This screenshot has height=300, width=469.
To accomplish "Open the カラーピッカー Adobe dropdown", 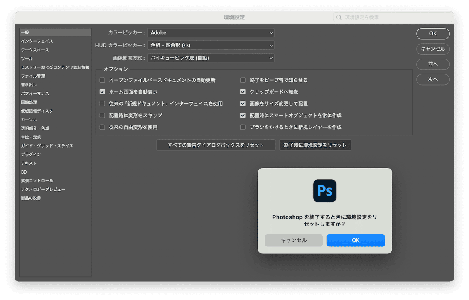I will point(211,33).
